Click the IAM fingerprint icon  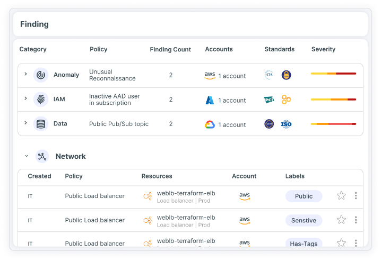click(41, 100)
